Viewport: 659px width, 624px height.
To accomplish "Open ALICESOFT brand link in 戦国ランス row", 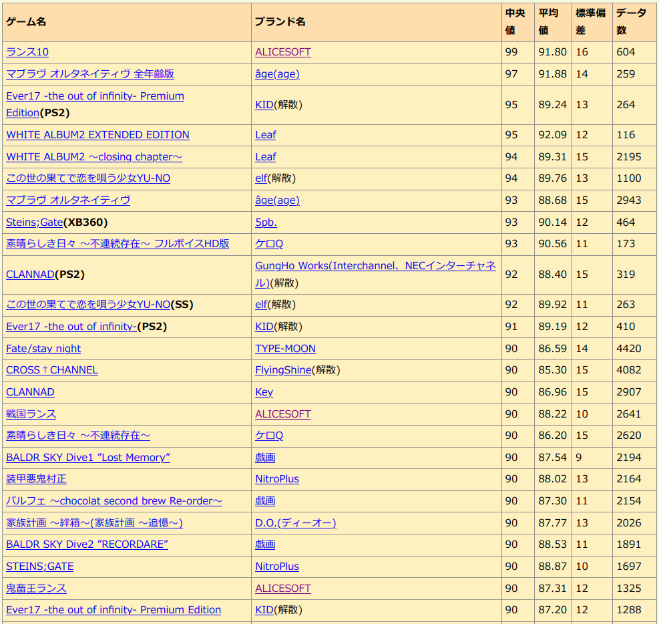I will pos(283,414).
